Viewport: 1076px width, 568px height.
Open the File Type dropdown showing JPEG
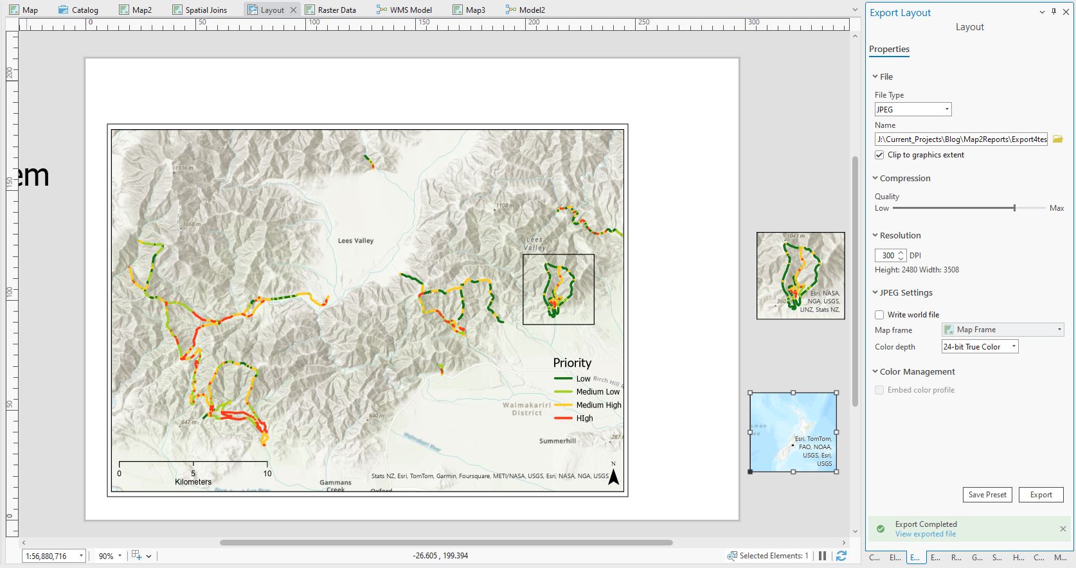click(x=913, y=110)
